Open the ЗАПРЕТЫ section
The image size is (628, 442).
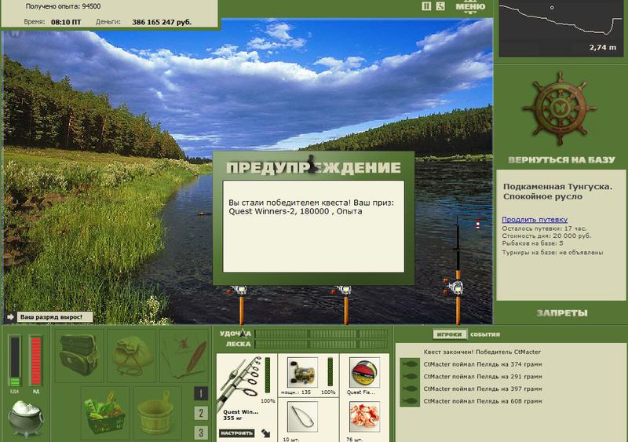562,313
